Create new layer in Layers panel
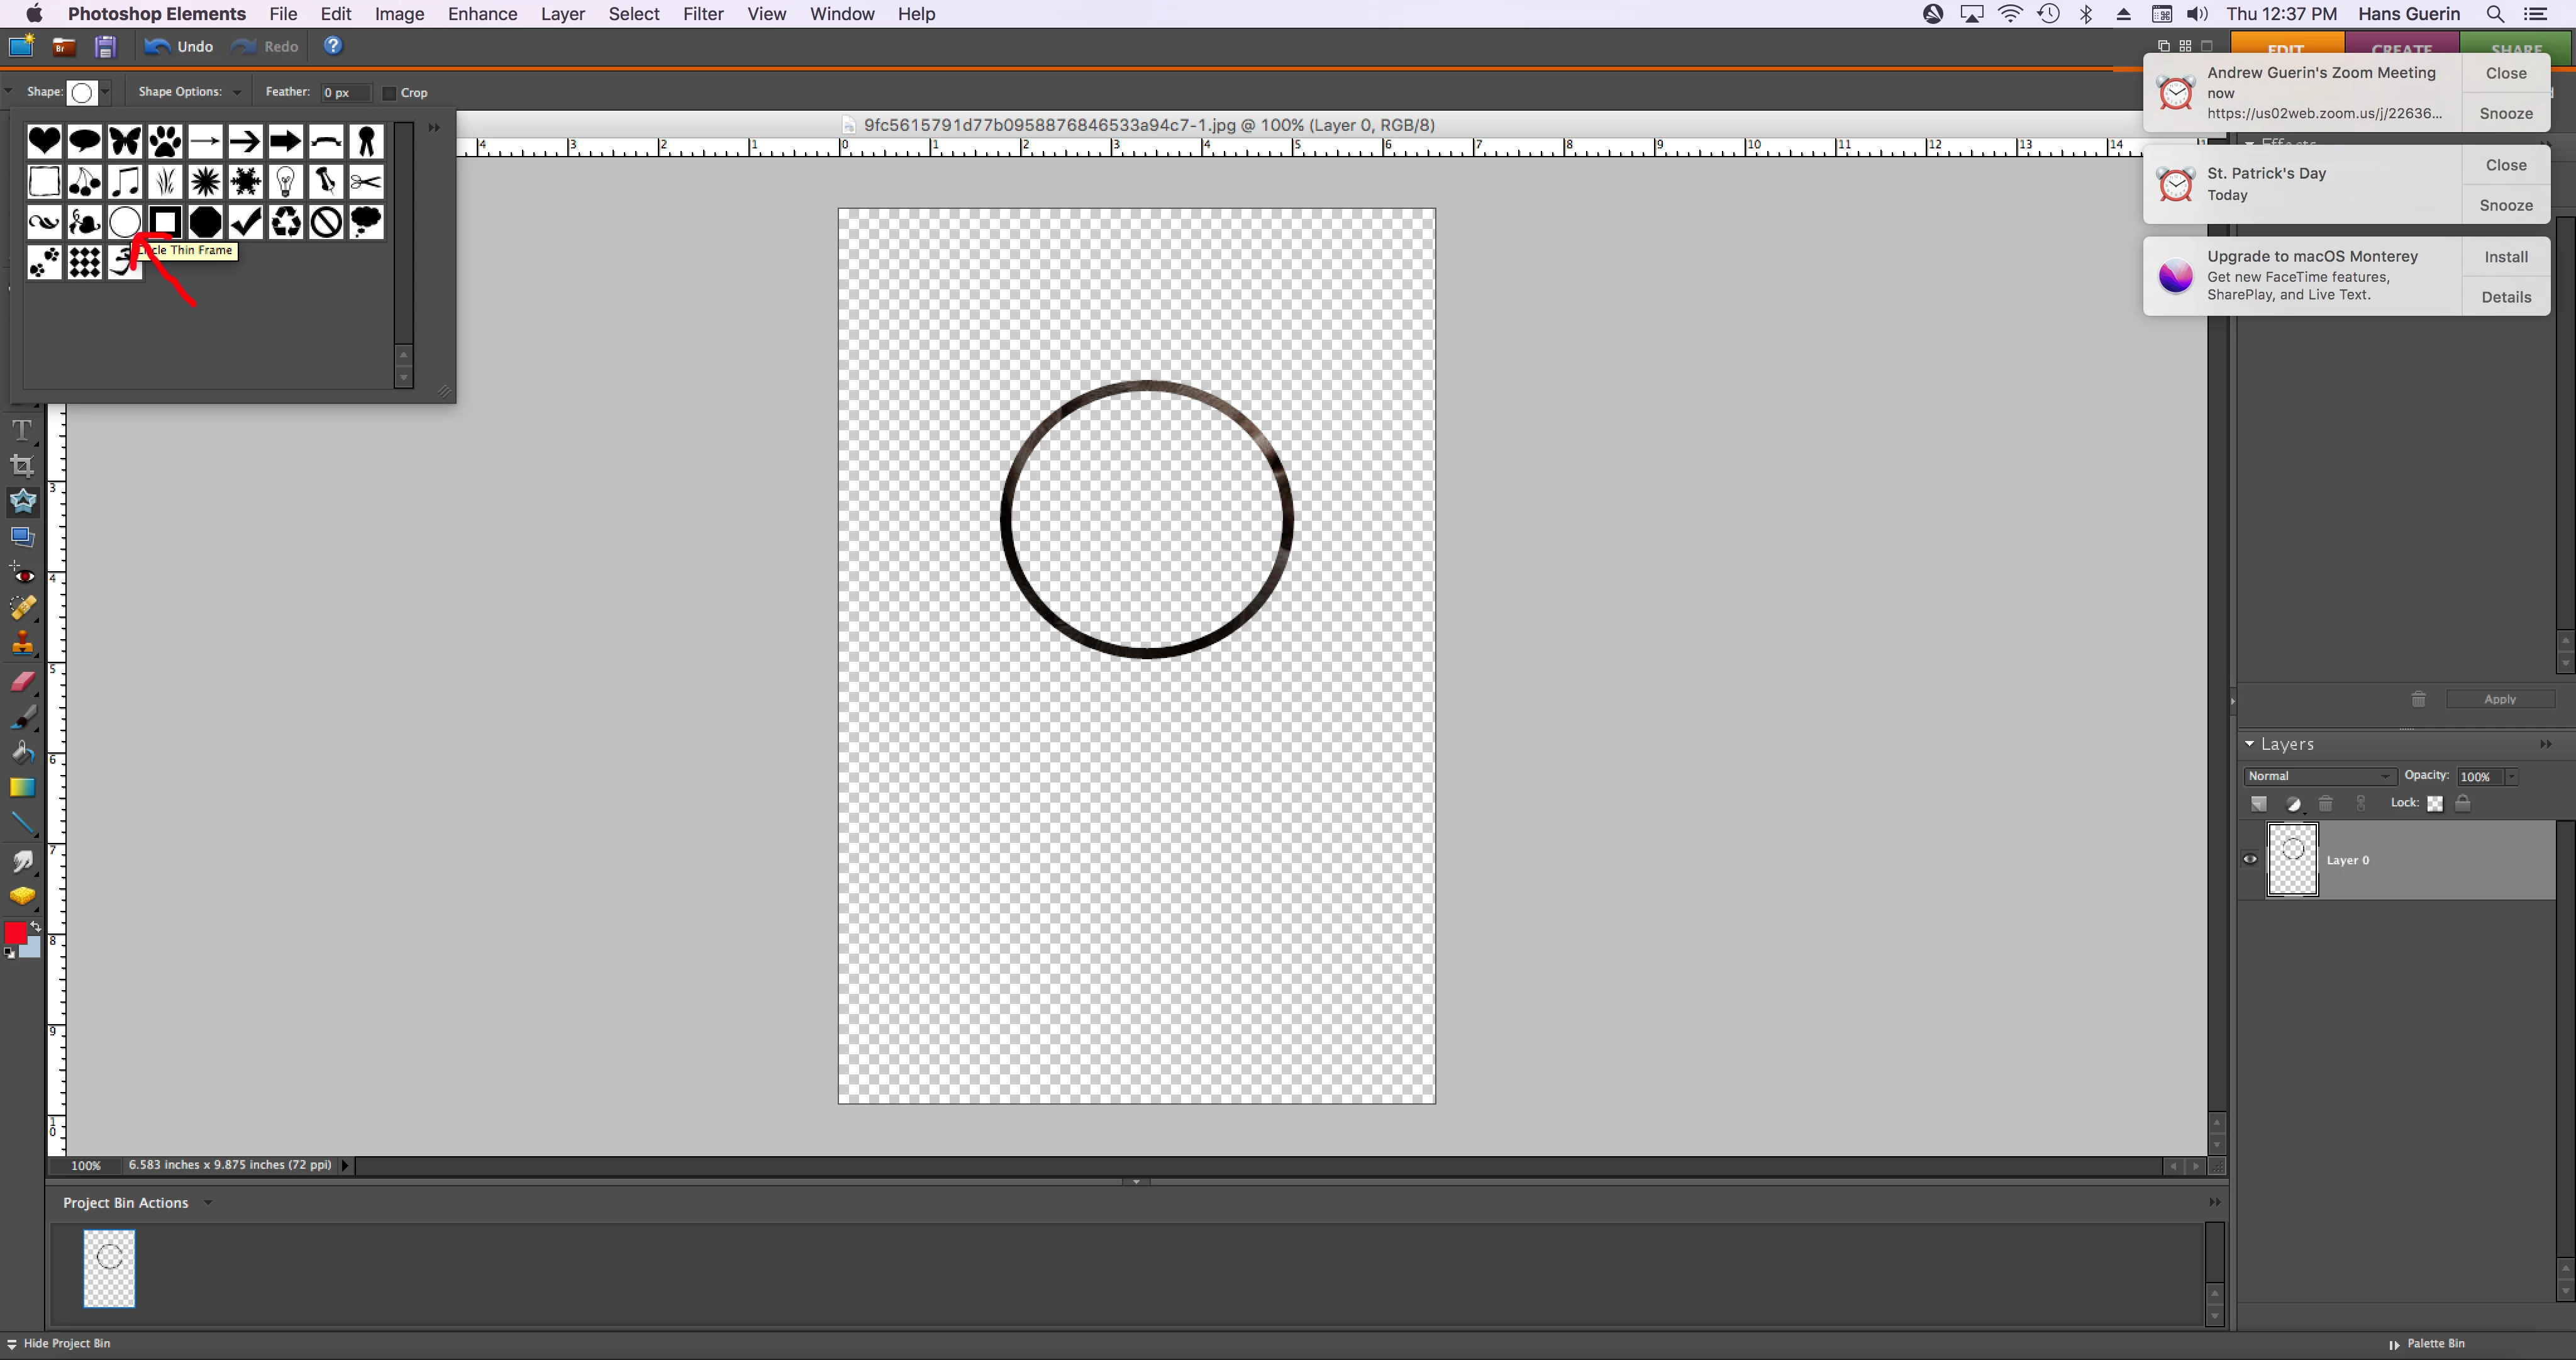Viewport: 2576px width, 1360px height. tap(2259, 804)
